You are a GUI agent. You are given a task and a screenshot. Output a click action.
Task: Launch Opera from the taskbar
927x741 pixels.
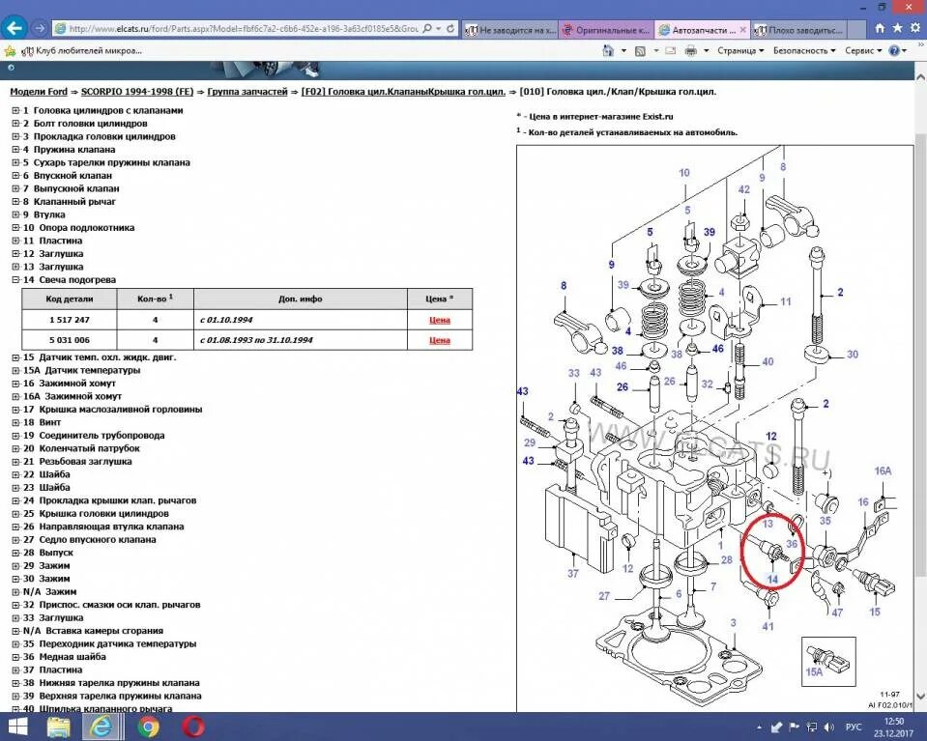193,727
